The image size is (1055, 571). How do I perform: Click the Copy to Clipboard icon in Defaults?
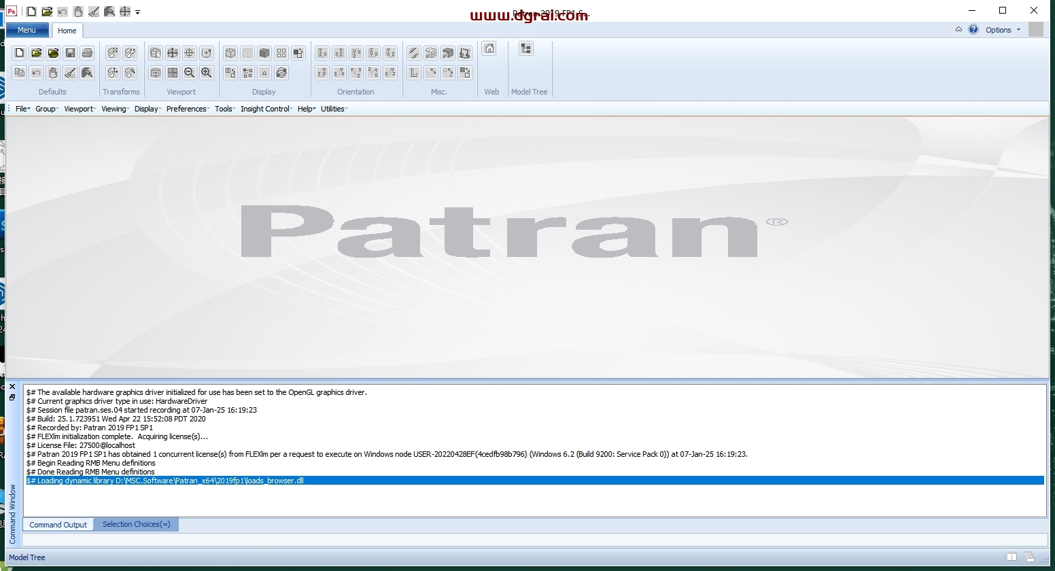pos(20,73)
